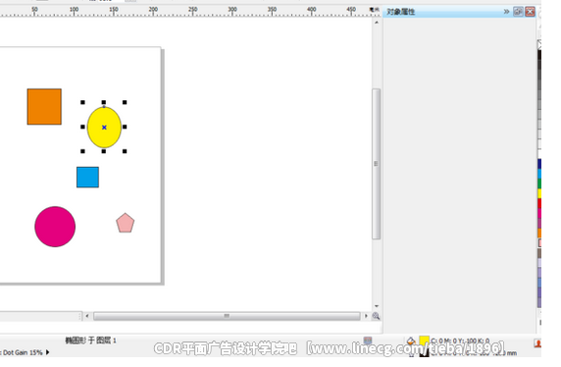This screenshot has height=367, width=561.
Task: Click the horizontal scrollbar left arrow
Action: [87, 316]
